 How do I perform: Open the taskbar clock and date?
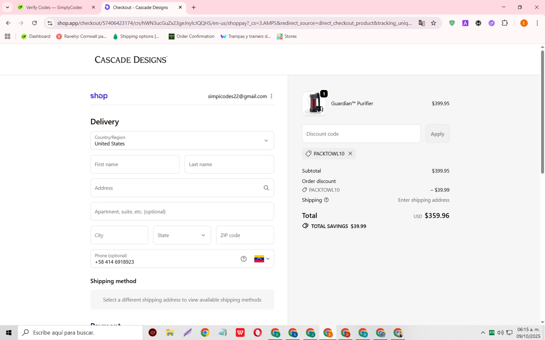click(528, 332)
